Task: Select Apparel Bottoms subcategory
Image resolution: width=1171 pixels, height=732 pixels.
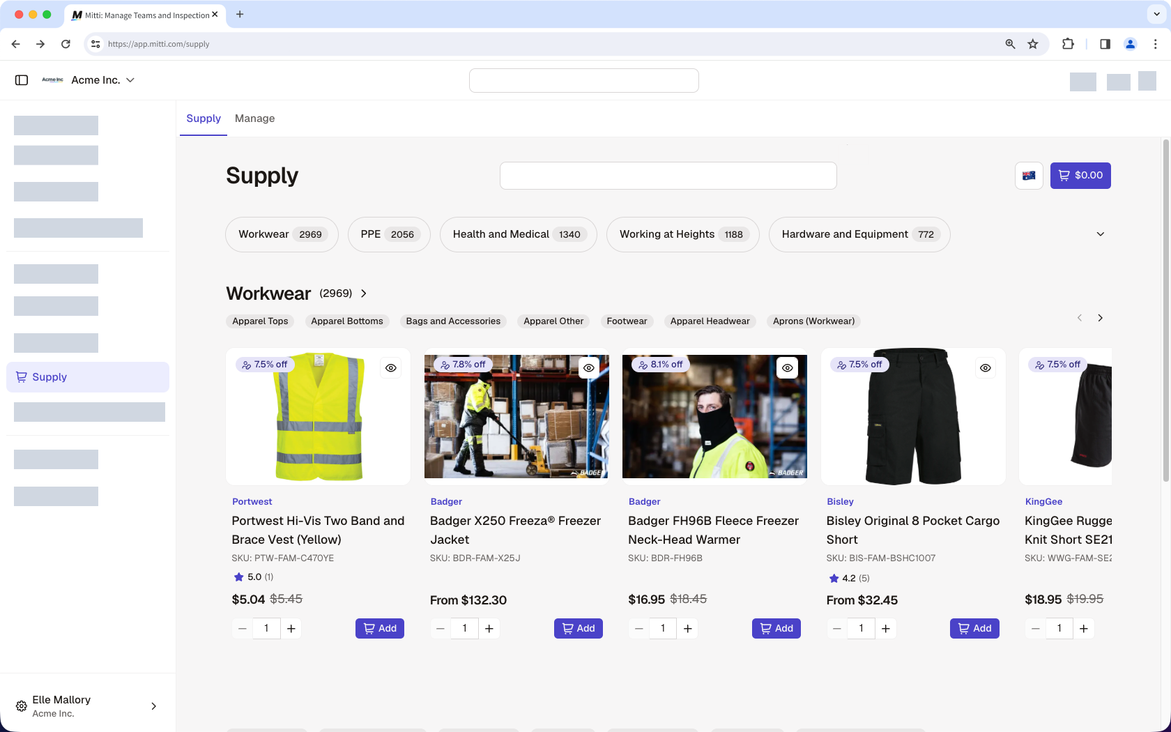Action: point(347,321)
